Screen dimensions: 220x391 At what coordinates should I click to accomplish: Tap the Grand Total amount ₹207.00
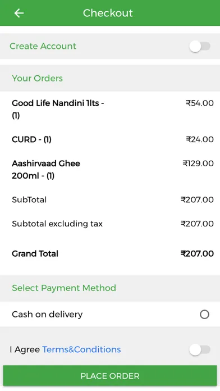pyautogui.click(x=197, y=253)
